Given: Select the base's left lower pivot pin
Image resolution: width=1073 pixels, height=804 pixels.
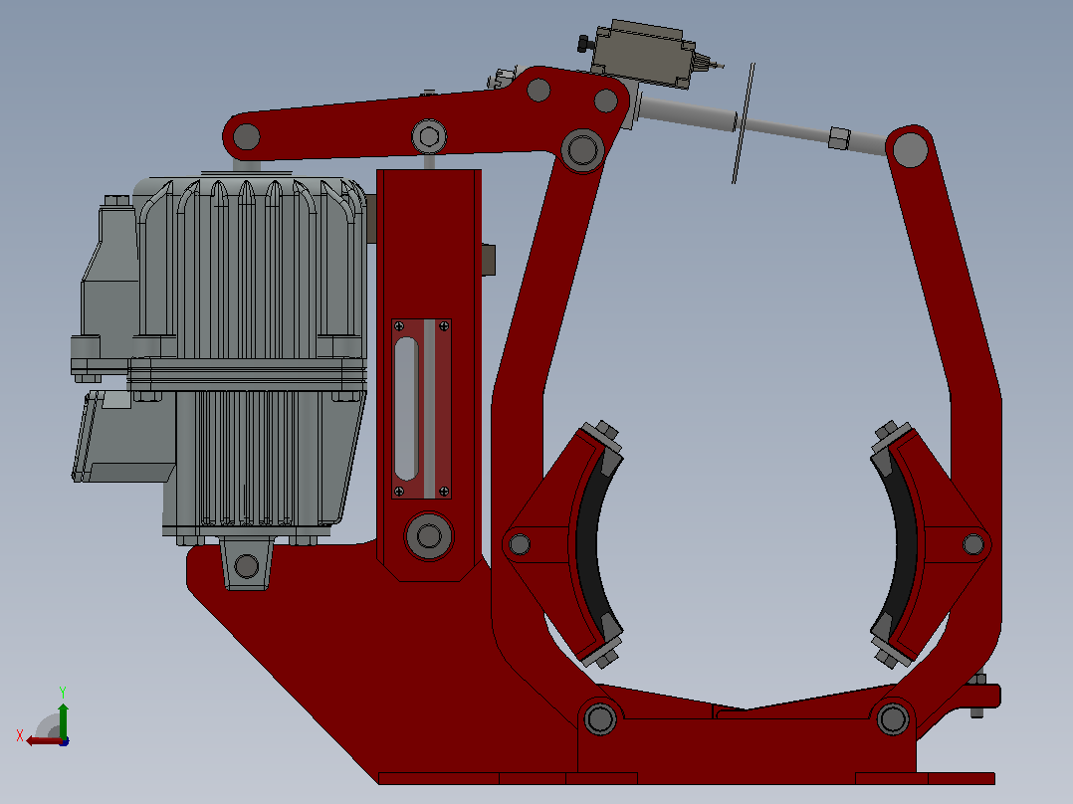Looking at the screenshot, I should click(x=600, y=718).
